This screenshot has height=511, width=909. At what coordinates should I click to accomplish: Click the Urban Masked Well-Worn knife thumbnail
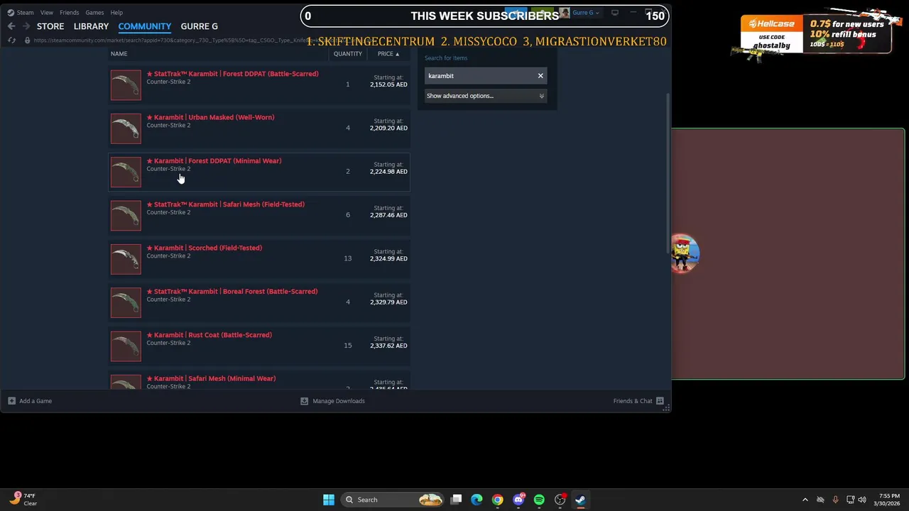126,128
